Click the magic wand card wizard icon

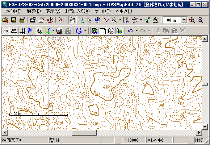(x=42, y=20)
